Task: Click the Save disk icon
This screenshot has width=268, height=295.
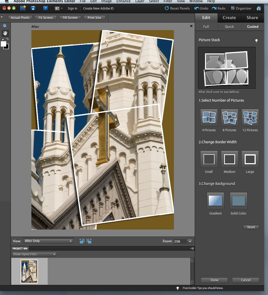Action: (x=33, y=8)
